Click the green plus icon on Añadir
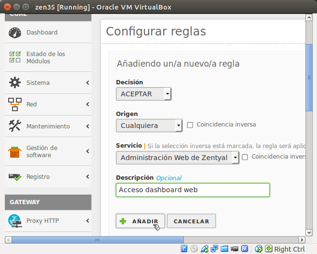 click(x=123, y=221)
